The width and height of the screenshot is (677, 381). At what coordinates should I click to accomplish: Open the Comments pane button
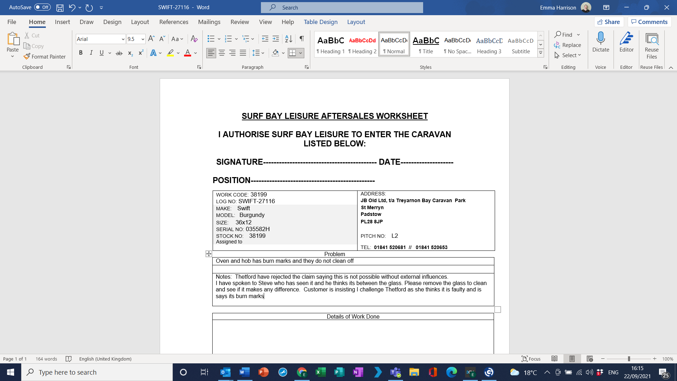coord(649,22)
